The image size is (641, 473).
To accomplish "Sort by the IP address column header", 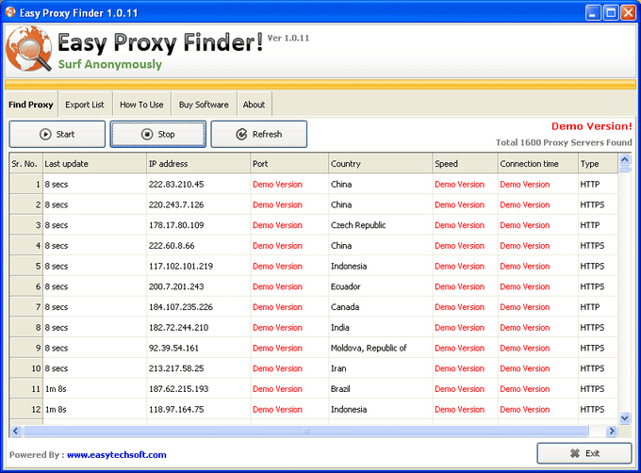I will pyautogui.click(x=198, y=164).
